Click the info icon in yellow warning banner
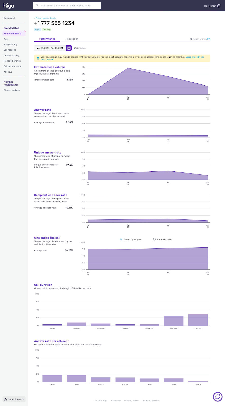Image resolution: width=225 pixels, height=406 pixels. coord(38,58)
